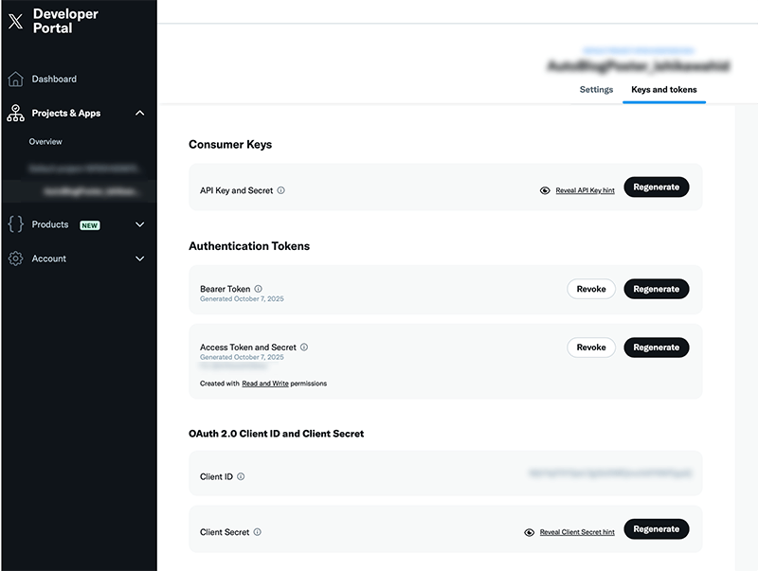This screenshot has height=571, width=758.
Task: Click the Account gear icon
Action: coord(15,259)
